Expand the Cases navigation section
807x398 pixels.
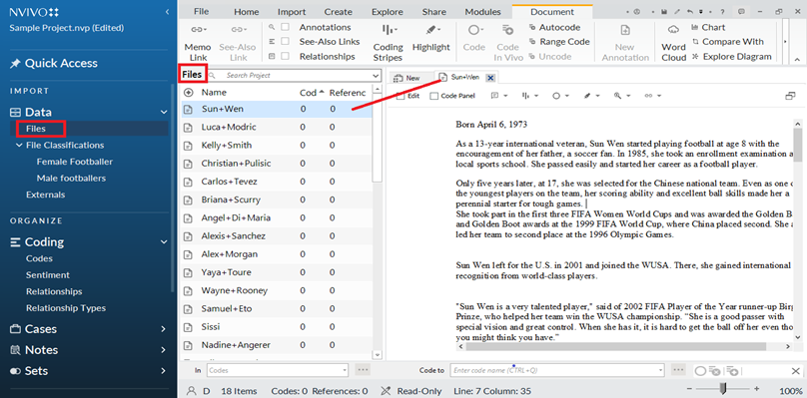(164, 329)
